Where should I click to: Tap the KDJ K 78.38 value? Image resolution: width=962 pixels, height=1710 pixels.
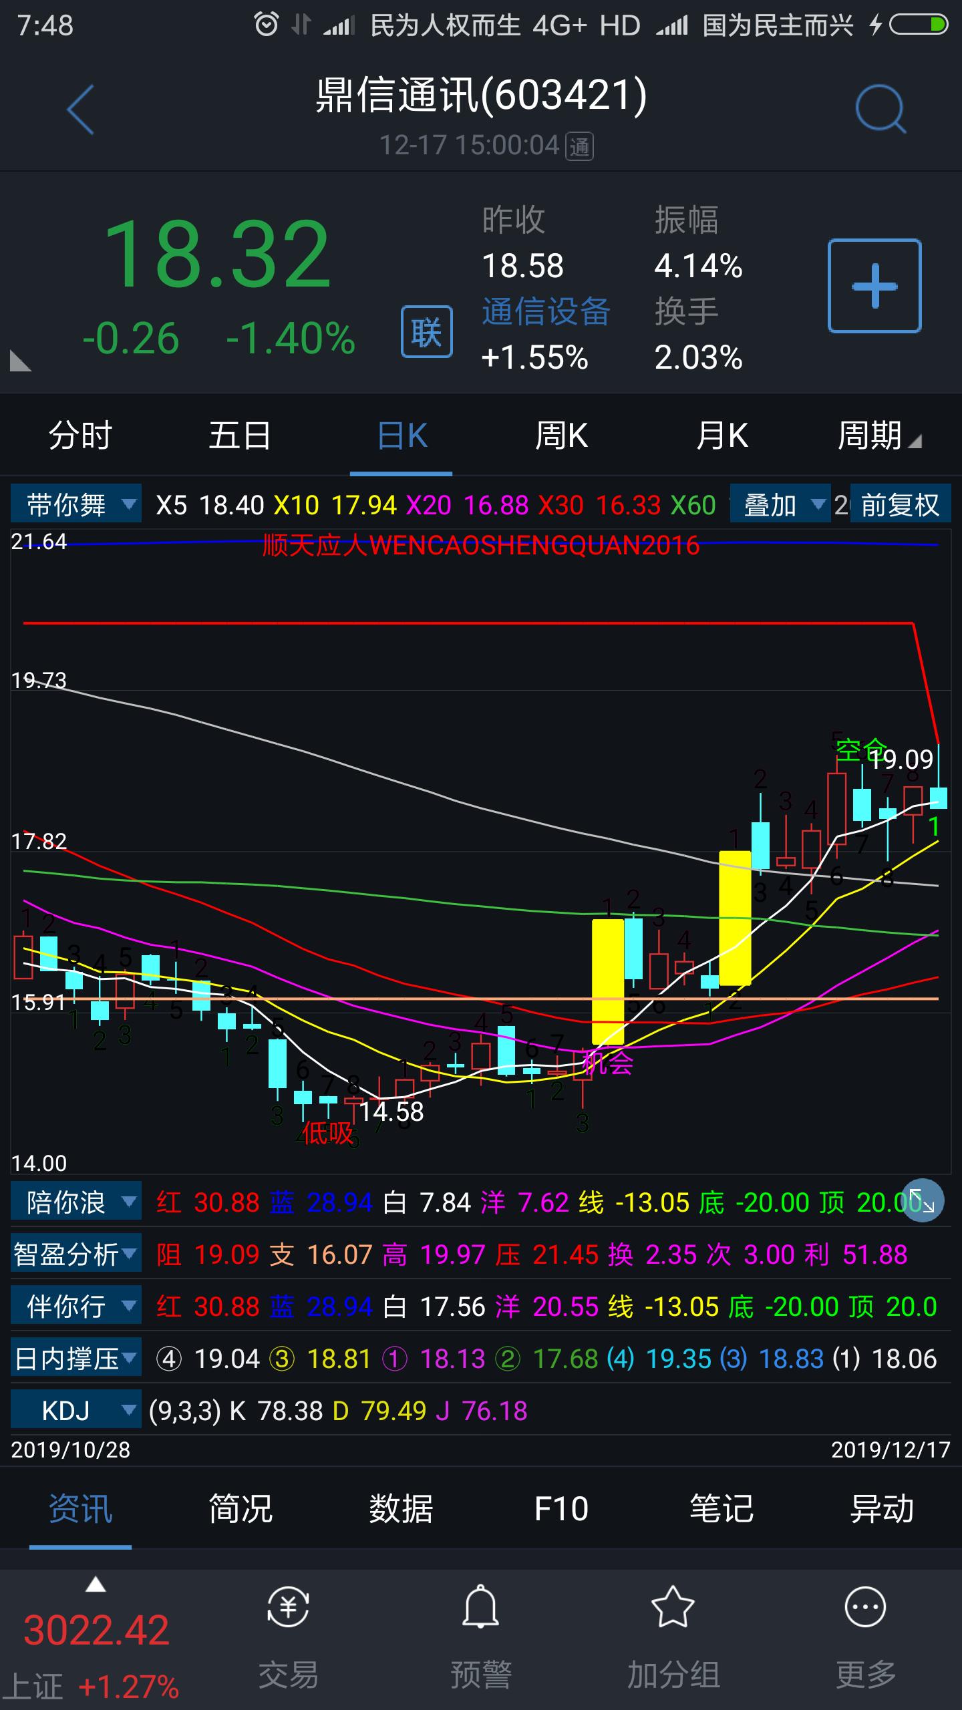tap(276, 1411)
